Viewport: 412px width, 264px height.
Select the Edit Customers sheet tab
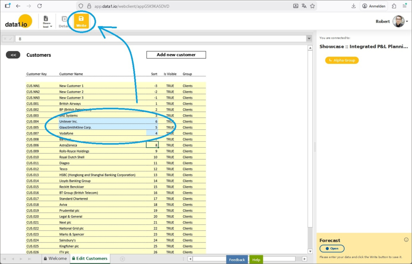coord(89,259)
